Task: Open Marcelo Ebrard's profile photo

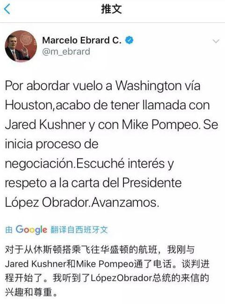Action: pos(21,46)
